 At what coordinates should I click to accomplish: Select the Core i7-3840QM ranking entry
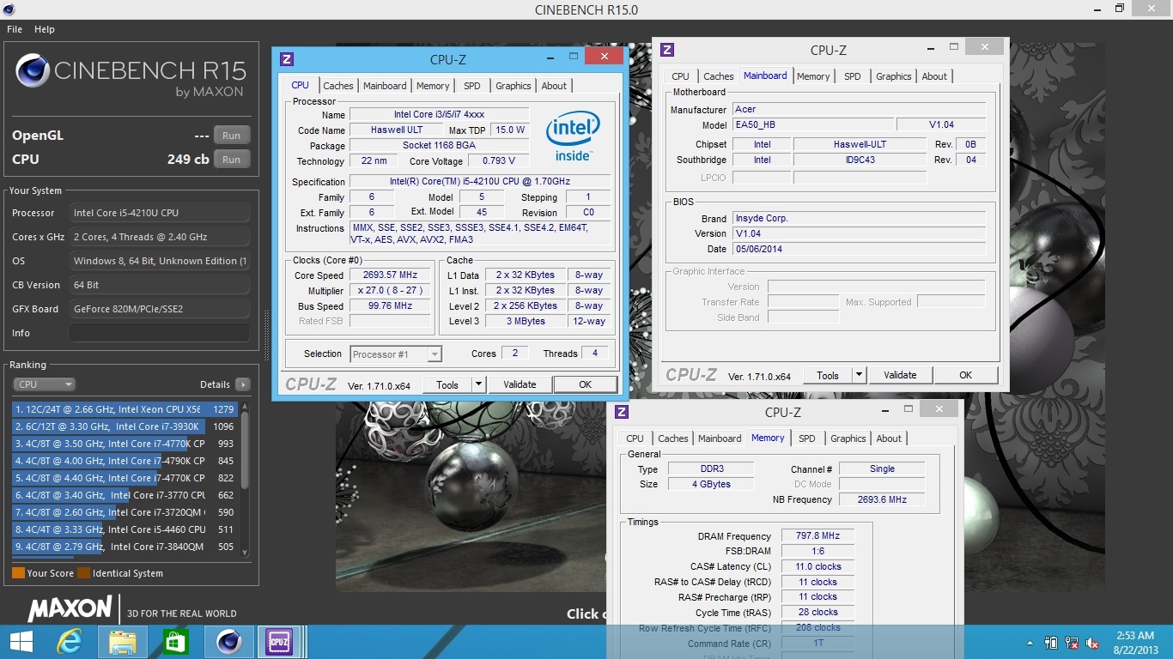point(125,547)
